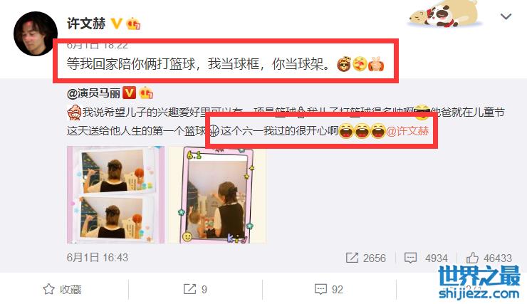527x304 pixels.
Task: View the left collage photo thumbnail
Action: (115, 194)
